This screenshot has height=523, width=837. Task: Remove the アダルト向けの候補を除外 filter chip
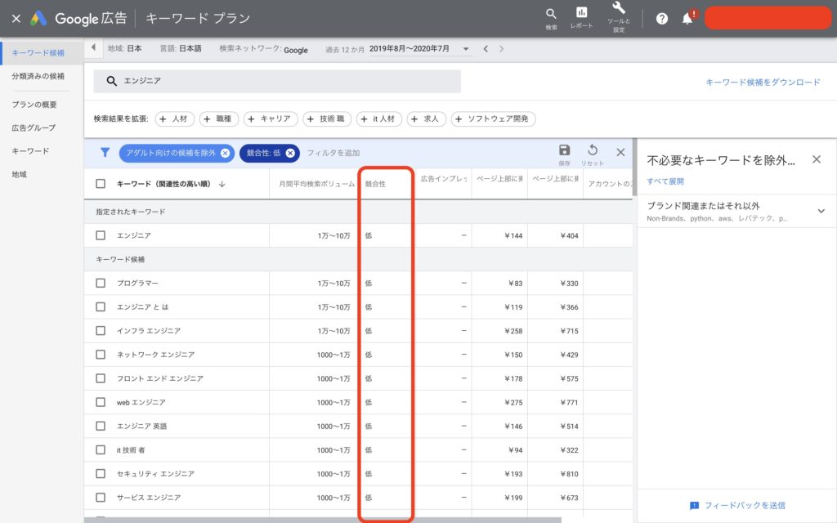pos(226,153)
